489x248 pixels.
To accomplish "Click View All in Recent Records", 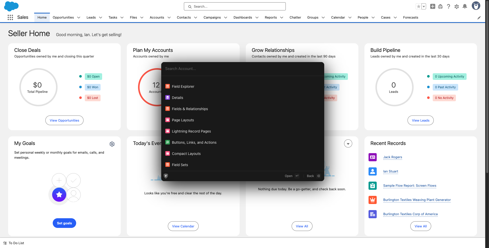I will coord(420,226).
